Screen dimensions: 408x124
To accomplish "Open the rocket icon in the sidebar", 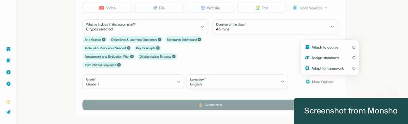I will pos(8,112).
